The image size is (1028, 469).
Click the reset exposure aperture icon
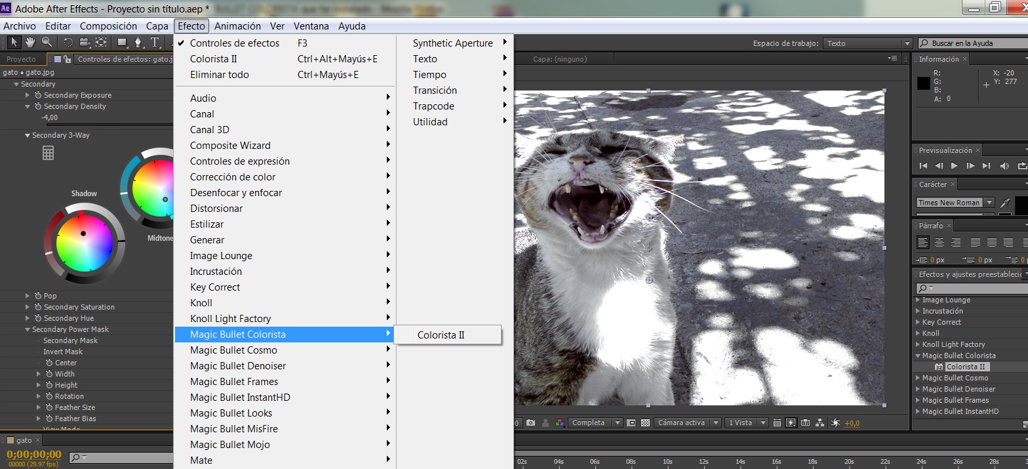(836, 423)
